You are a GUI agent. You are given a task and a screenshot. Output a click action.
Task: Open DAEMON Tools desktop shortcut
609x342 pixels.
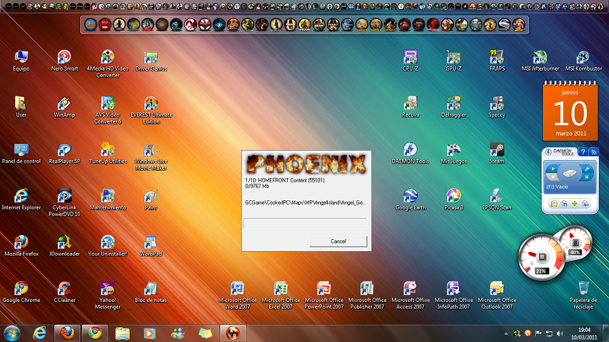[x=410, y=154]
